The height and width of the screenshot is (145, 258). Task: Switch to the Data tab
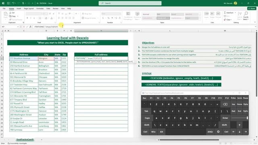[x=48, y=8]
